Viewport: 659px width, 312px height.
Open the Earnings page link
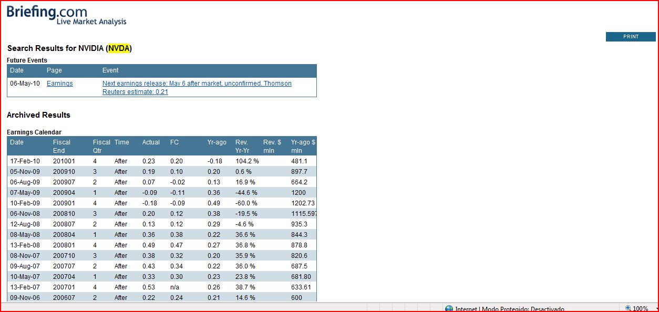60,84
